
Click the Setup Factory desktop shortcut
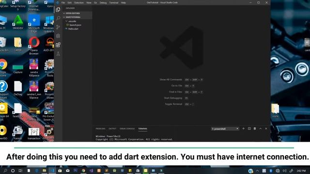tap(18, 5)
